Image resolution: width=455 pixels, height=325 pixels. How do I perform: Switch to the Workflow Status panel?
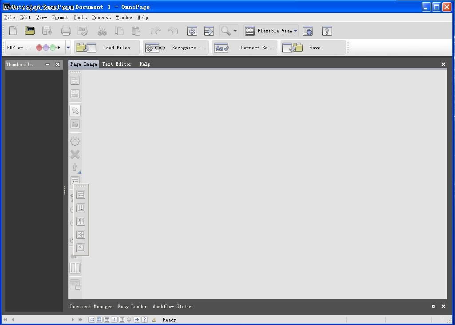coord(172,306)
